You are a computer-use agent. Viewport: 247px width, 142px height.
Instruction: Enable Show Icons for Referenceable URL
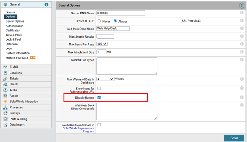point(99,88)
